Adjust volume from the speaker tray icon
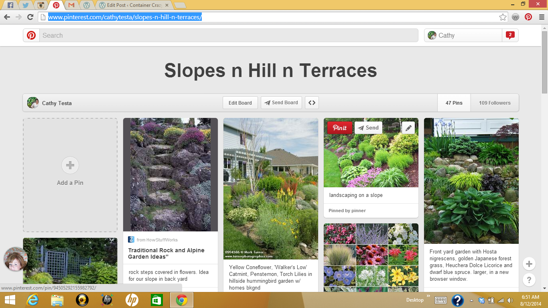 pyautogui.click(x=510, y=300)
